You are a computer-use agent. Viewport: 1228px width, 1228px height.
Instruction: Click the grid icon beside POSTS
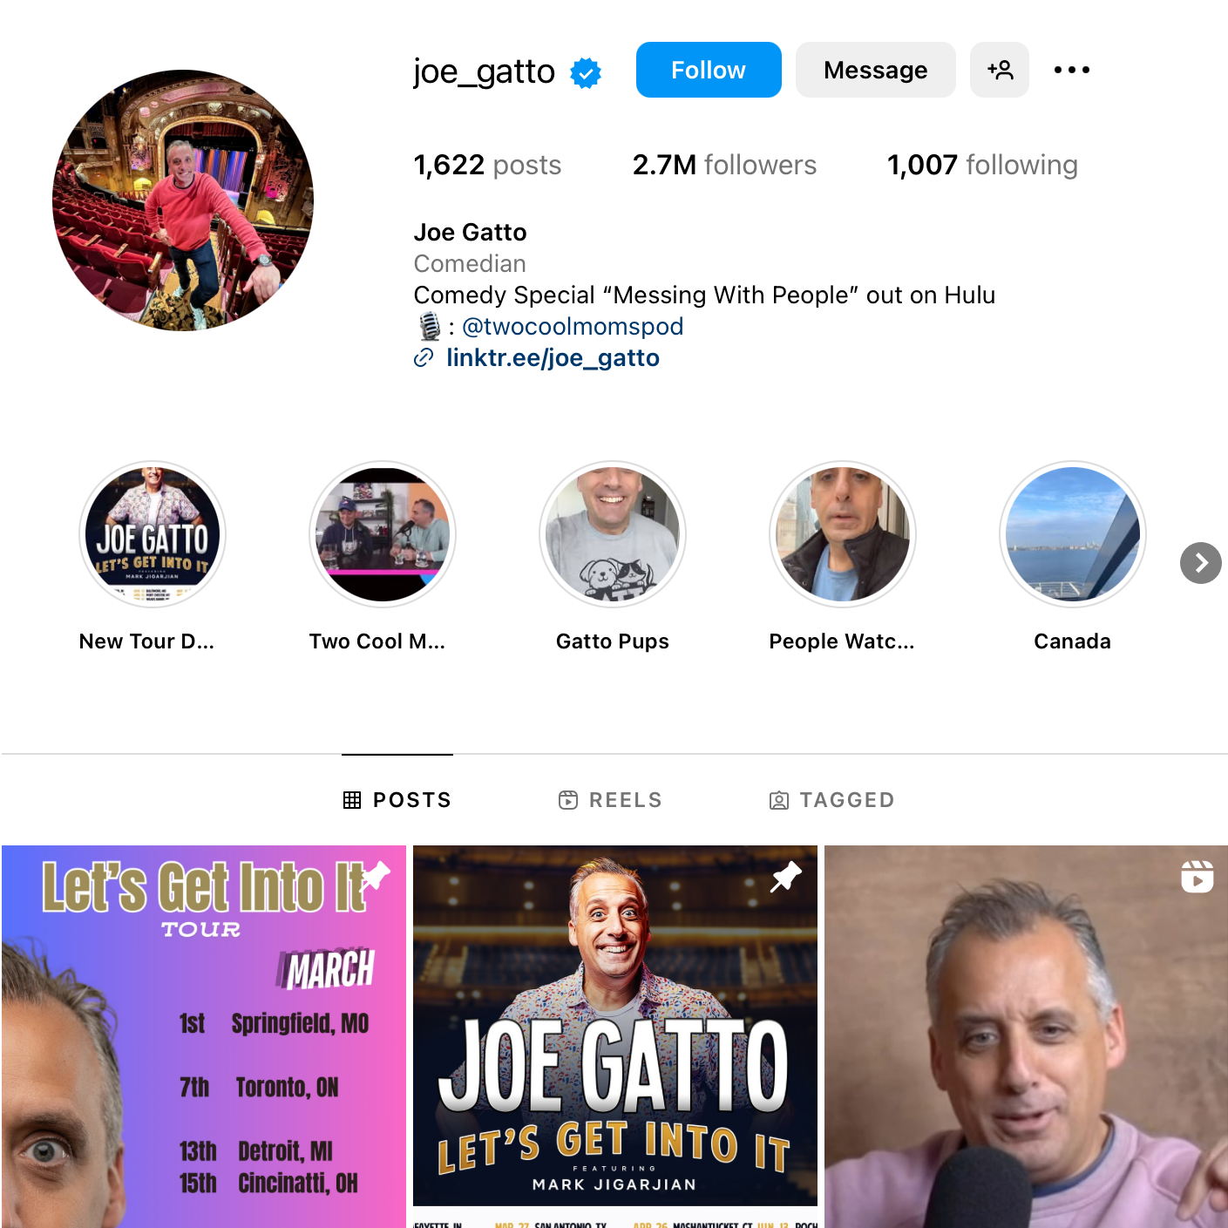click(352, 800)
